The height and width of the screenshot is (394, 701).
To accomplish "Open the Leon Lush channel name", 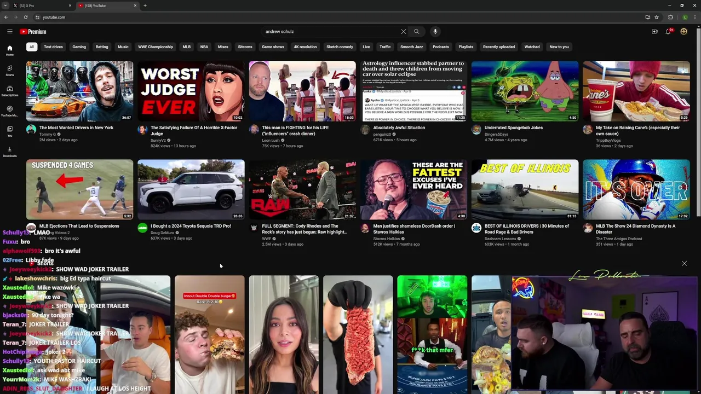I will pyautogui.click(x=271, y=140).
